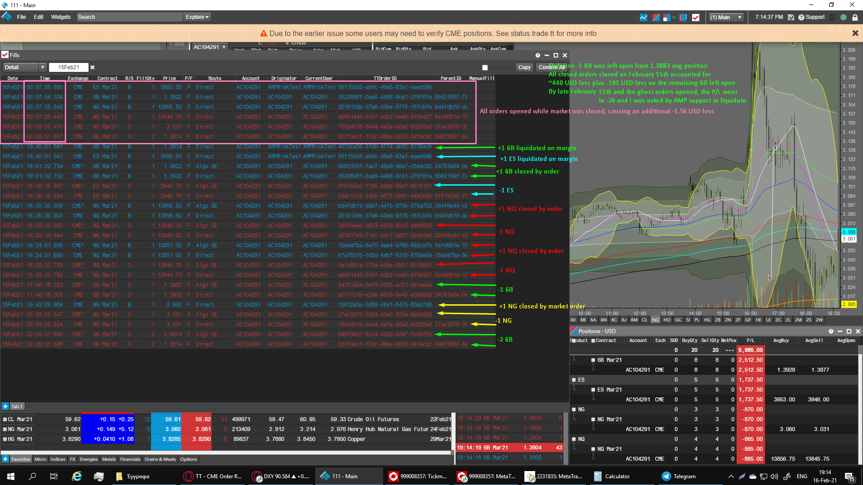
Task: Open the AC104291 account dropdown
Action: [210, 47]
